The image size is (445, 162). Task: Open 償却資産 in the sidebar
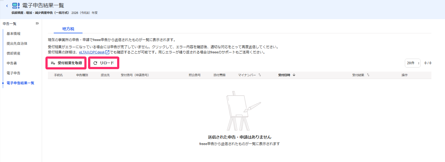point(14,53)
